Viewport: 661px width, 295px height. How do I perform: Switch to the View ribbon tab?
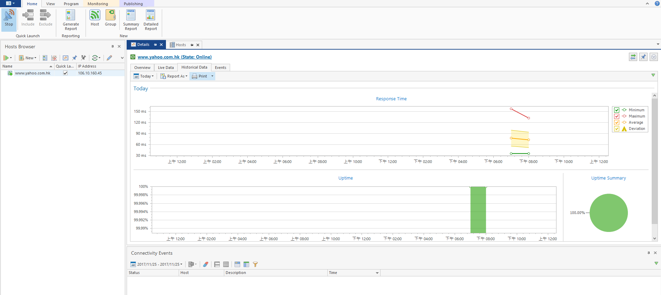point(50,4)
